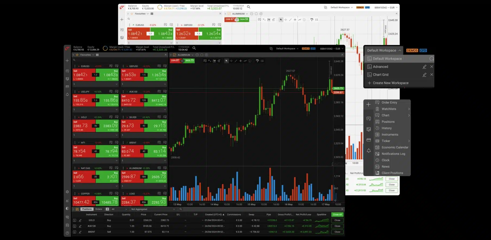Select Client Positions menu item

coord(392,173)
